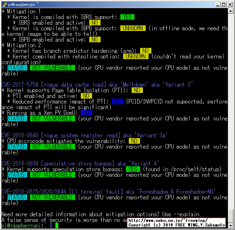Click the green YES after IBRS support
Viewport: 235px width, 230px height.
pyautogui.click(x=127, y=17)
